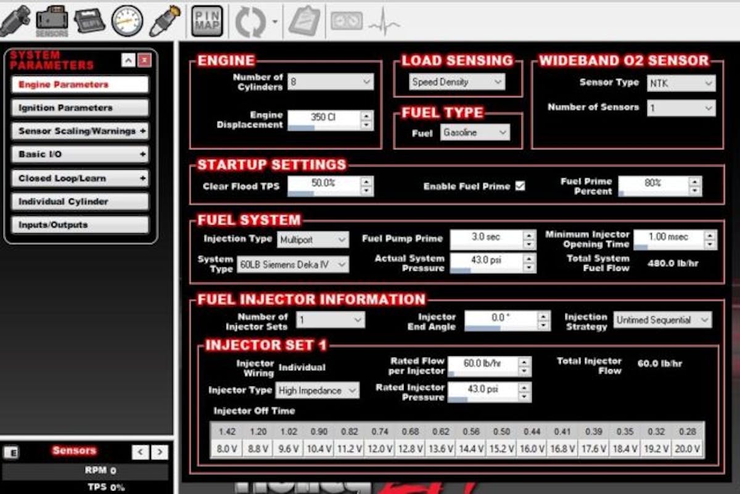Expand the Closed Loop/Learn menu
The width and height of the screenshot is (740, 494).
click(x=80, y=178)
